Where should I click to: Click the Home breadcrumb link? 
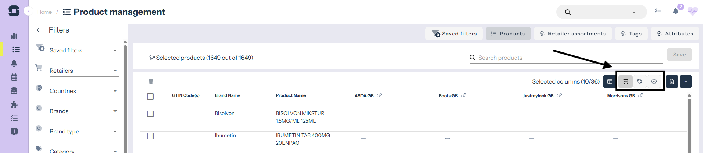click(44, 12)
